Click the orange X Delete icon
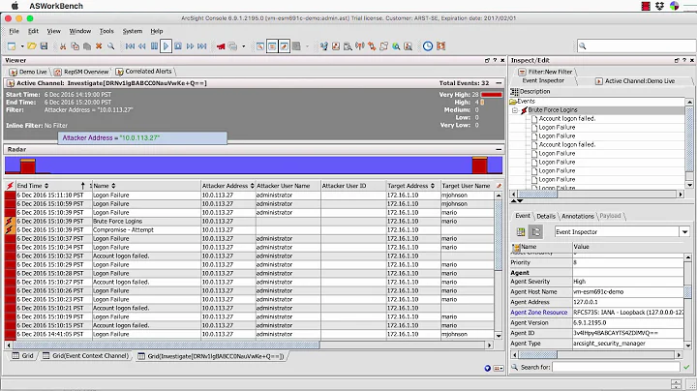Screen dimensions: 697x391 click(99, 46)
